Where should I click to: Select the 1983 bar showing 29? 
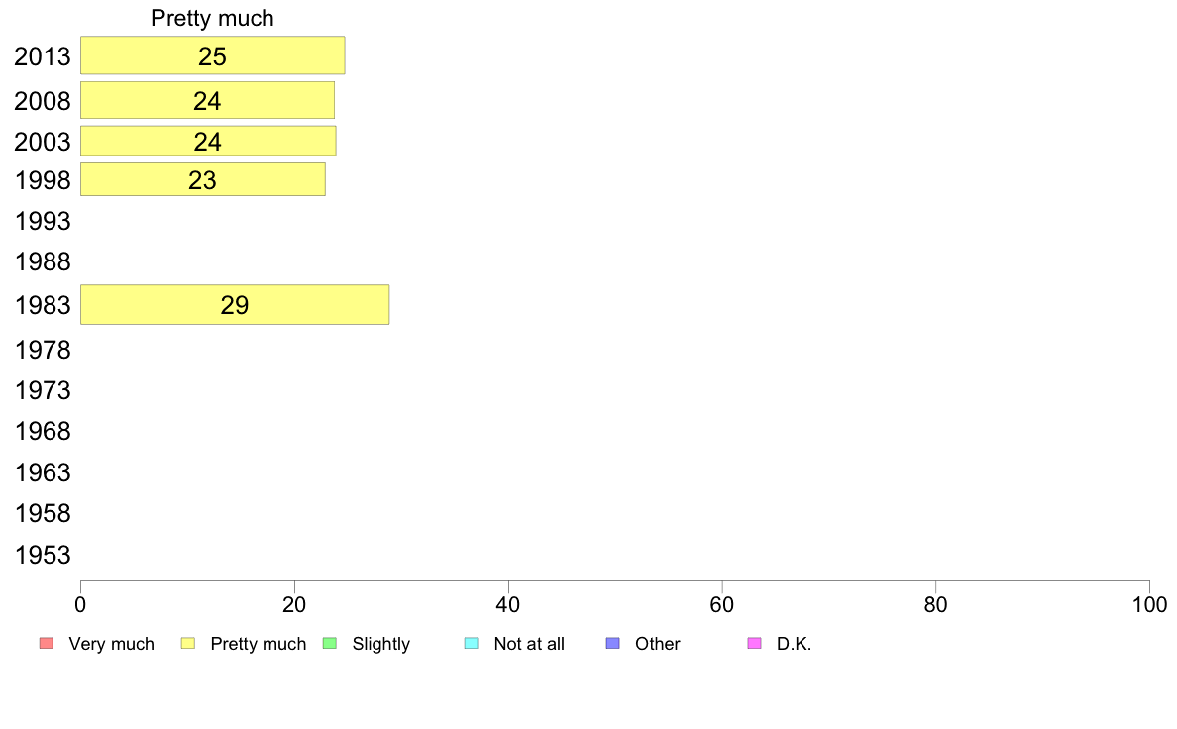[x=235, y=305]
